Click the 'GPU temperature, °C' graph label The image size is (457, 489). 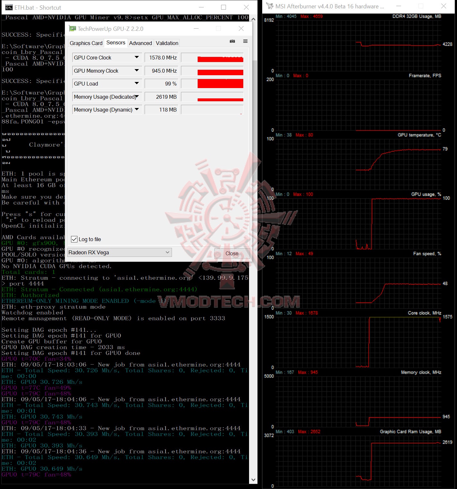click(419, 135)
